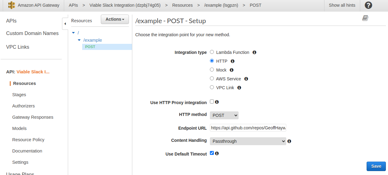The width and height of the screenshot is (388, 175).
Task: Click the Amazon API Gateway logo icon
Action: (11, 5)
